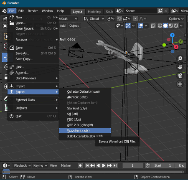
Task: Open the Render menu
Action: [33, 11]
